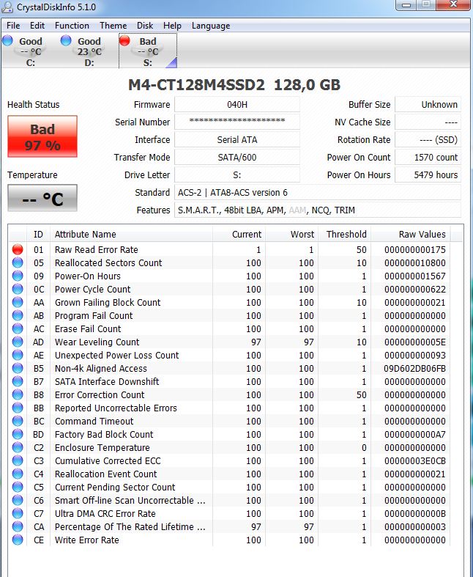The image size is (473, 577).
Task: Click the red icon for Raw Read Error Rate
Action: pos(18,249)
